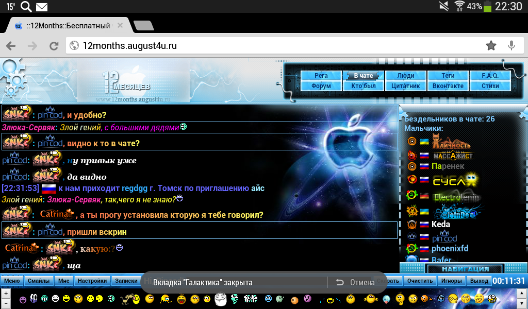Select user Массажист in the user list
Viewport: 528px width, 309px height.
coord(452,156)
